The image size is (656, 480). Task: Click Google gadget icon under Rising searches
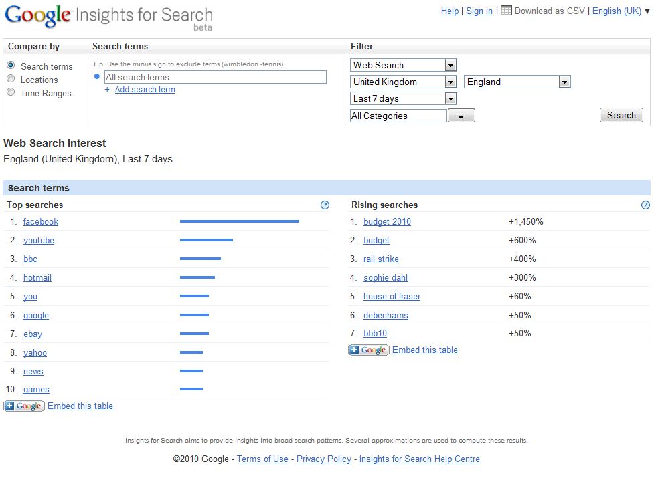tap(369, 350)
